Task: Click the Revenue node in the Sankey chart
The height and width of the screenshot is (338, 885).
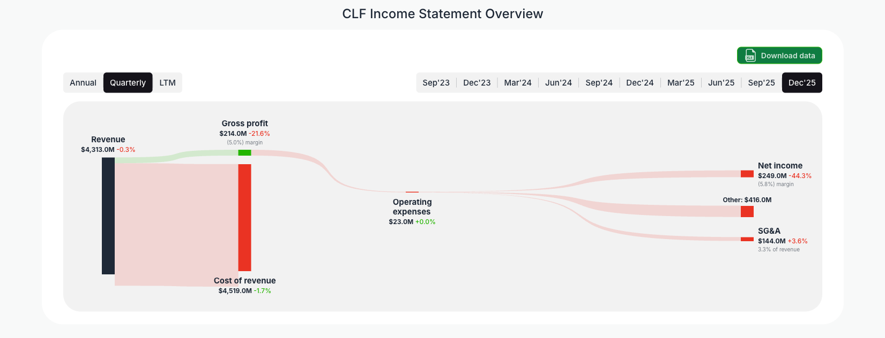Action: pos(107,217)
